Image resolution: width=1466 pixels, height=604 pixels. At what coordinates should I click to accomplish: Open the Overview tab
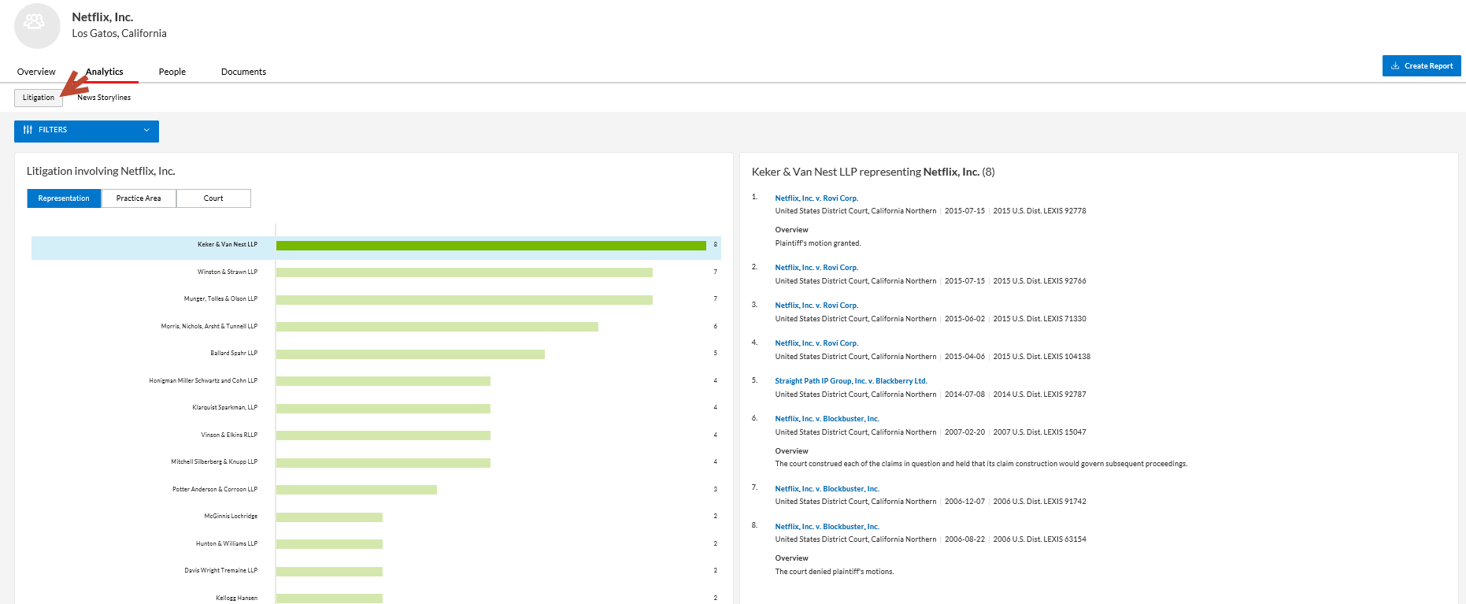point(36,72)
